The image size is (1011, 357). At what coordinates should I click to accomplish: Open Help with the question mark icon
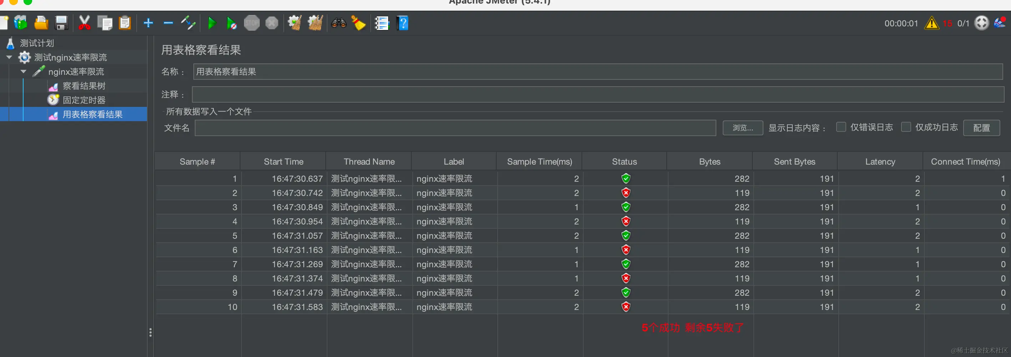pos(403,23)
